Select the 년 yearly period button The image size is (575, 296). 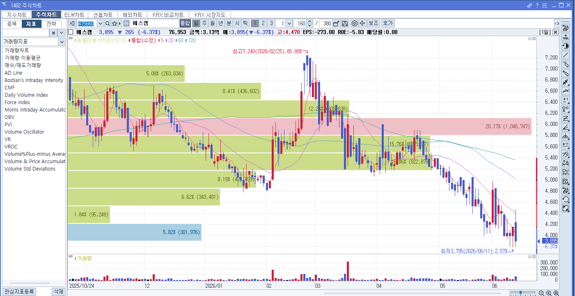click(x=220, y=23)
